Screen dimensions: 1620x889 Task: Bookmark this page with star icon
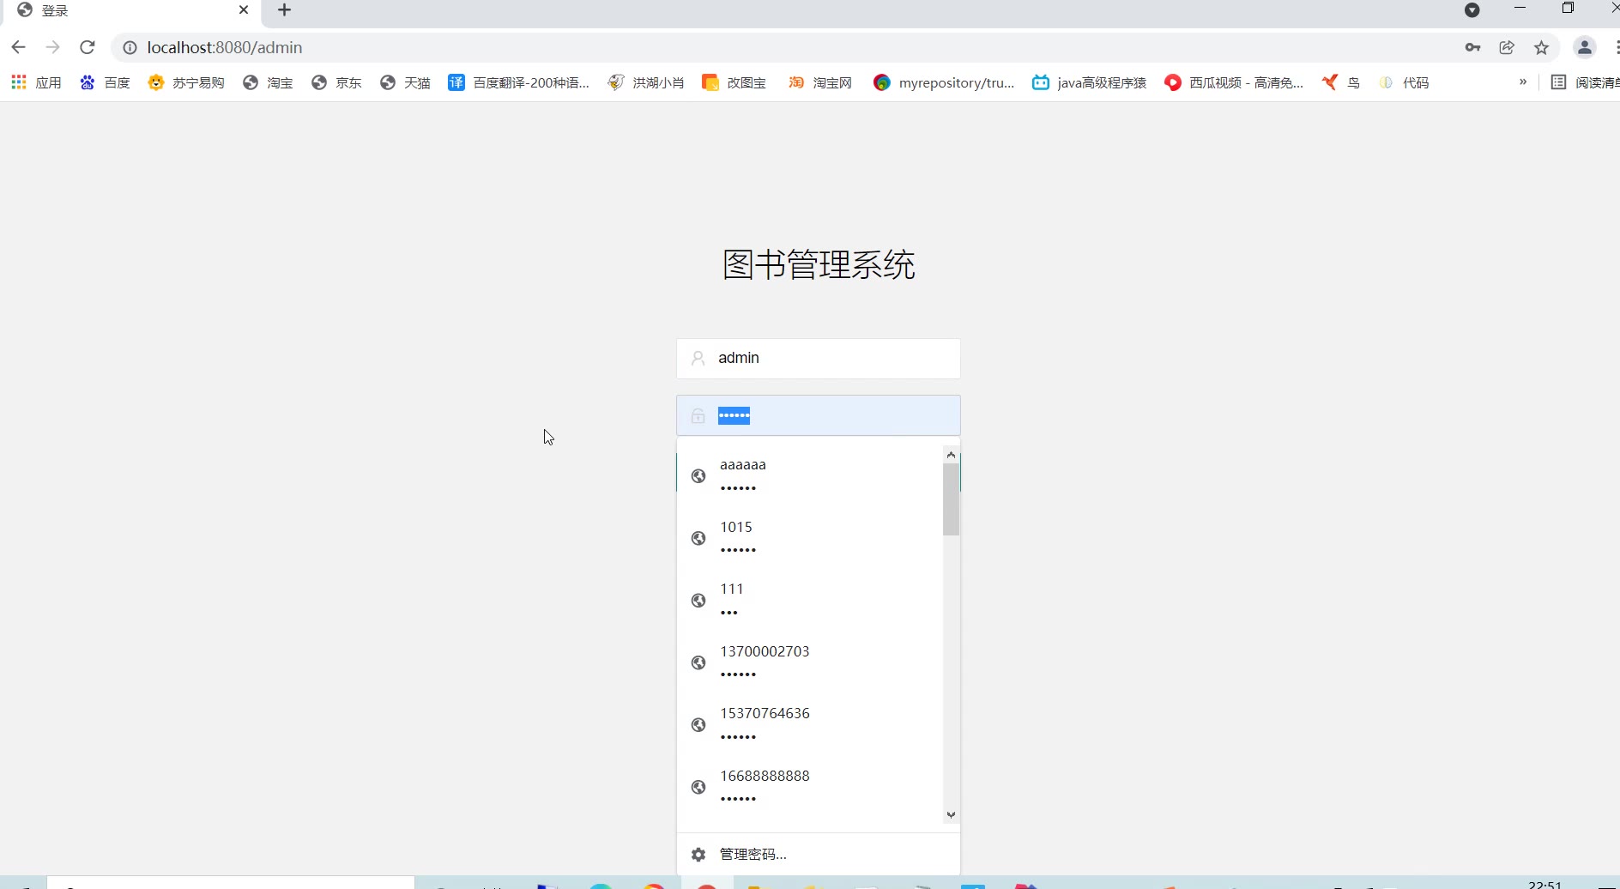[1541, 47]
